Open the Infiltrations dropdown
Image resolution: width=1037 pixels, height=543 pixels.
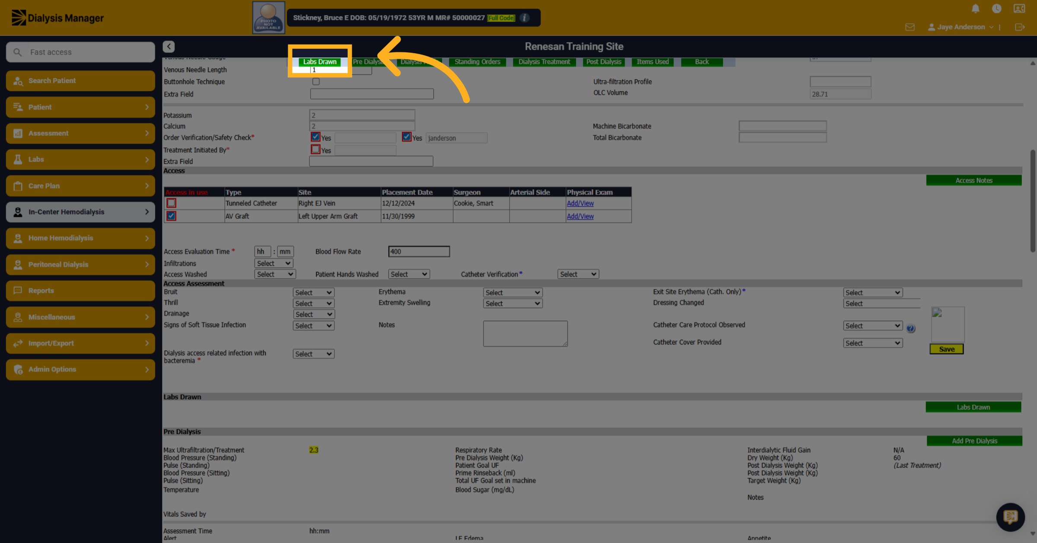[x=274, y=263]
